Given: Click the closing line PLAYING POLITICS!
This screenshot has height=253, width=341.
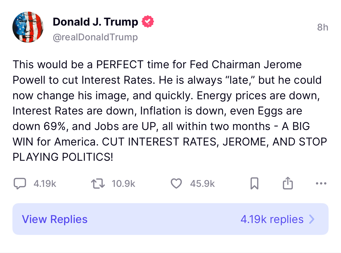Looking at the screenshot, I should click(63, 157).
